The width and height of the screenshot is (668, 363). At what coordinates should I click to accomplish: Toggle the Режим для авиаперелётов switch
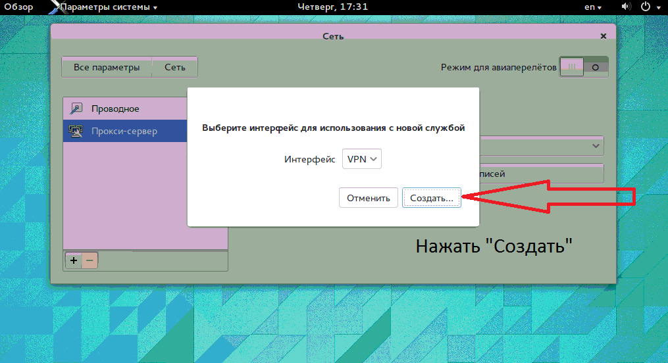click(584, 67)
